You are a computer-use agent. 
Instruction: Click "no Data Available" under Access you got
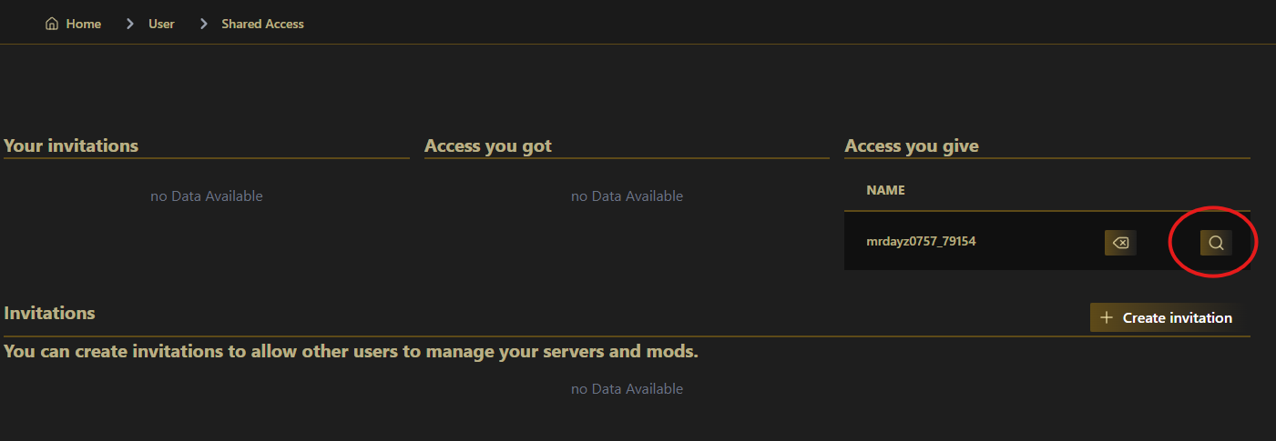(627, 195)
